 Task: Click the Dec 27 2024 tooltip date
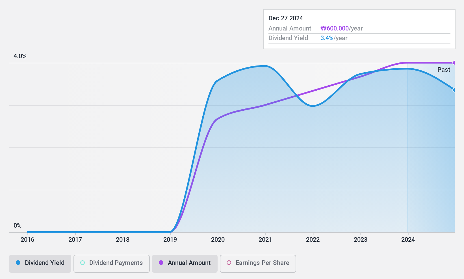tap(286, 18)
